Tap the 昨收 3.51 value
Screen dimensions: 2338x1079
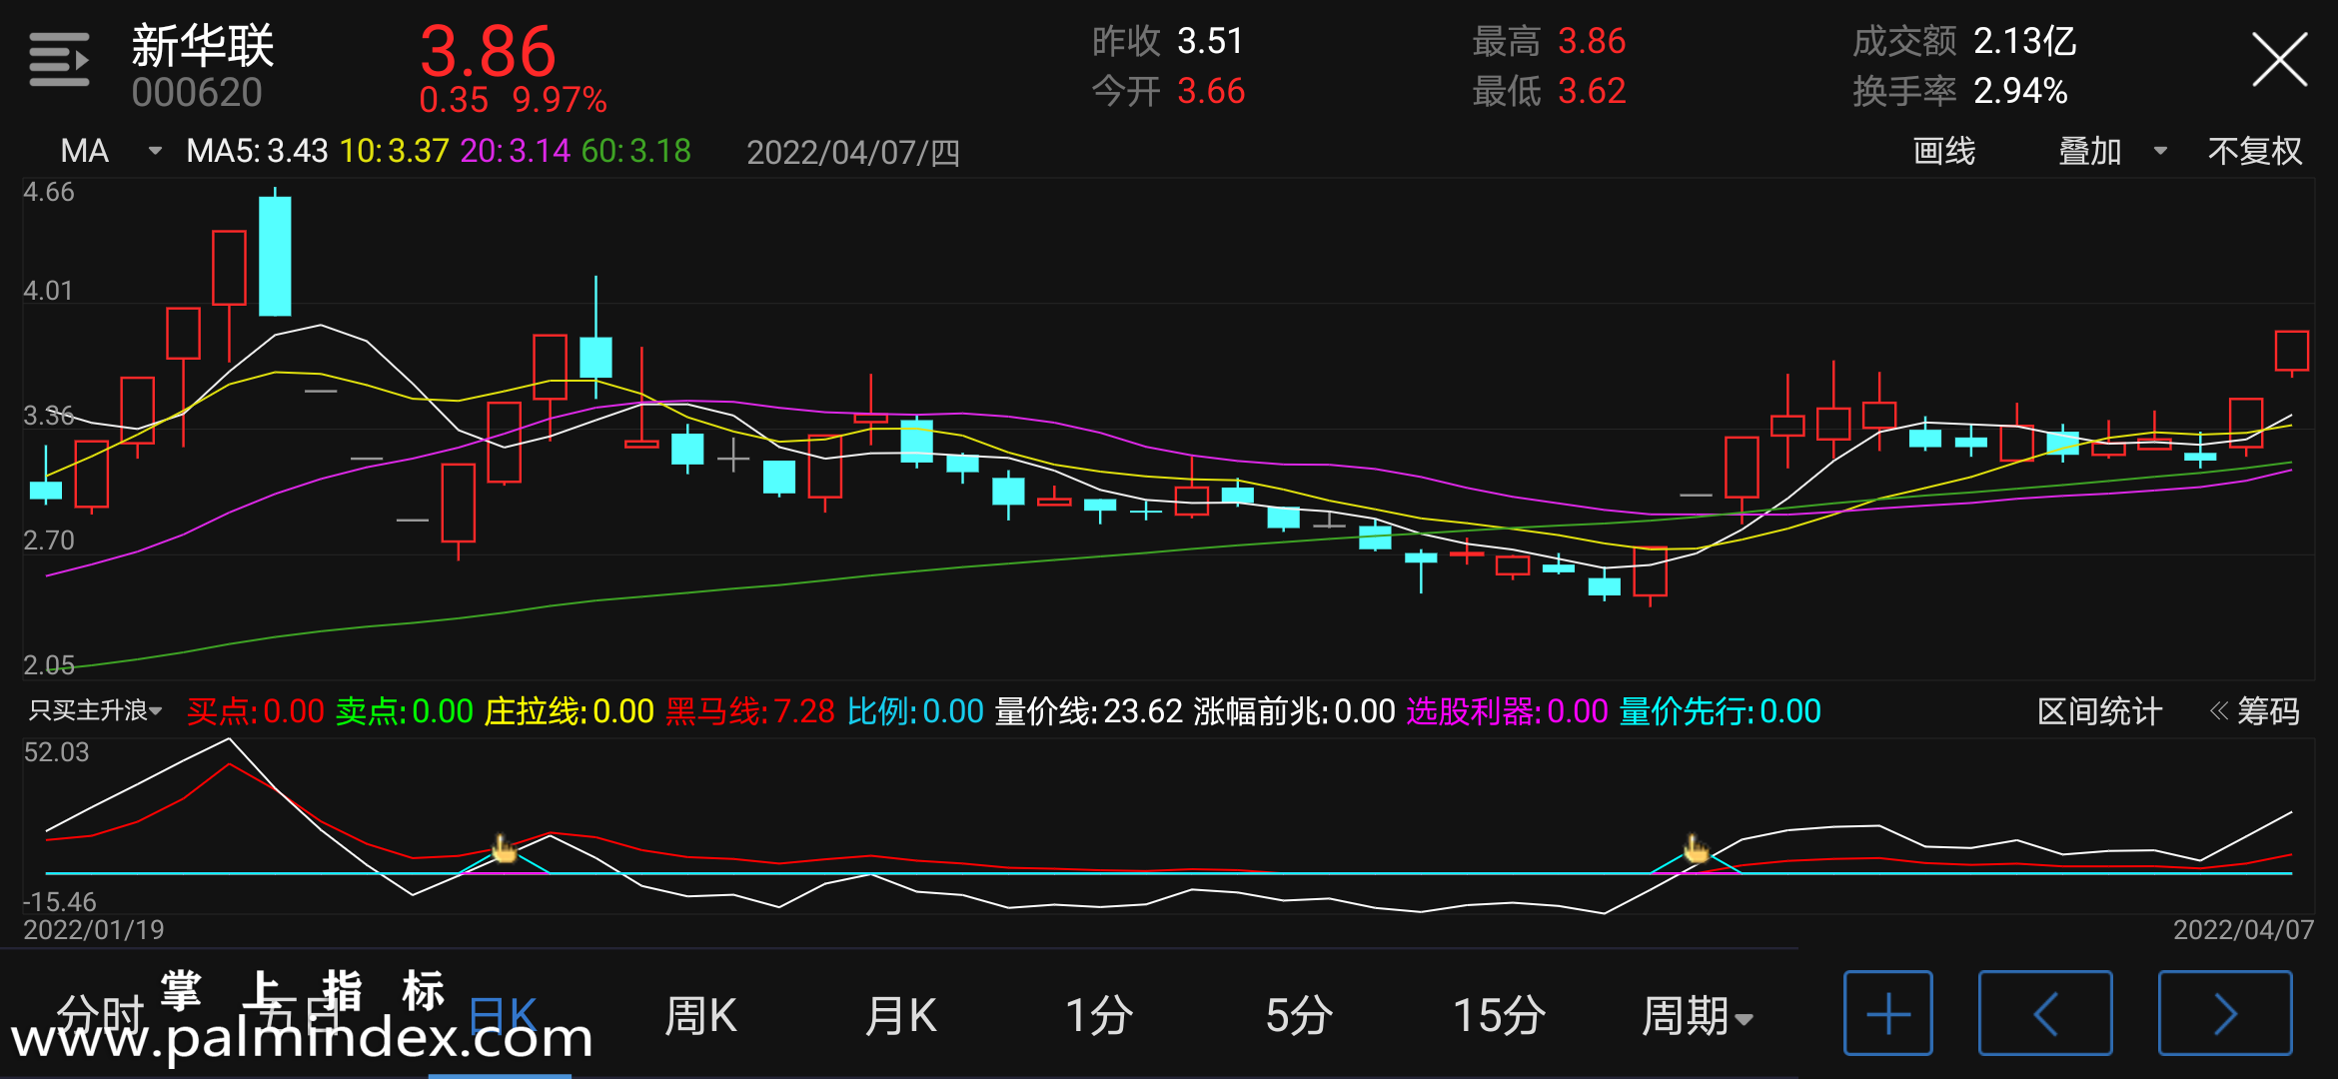(1168, 41)
